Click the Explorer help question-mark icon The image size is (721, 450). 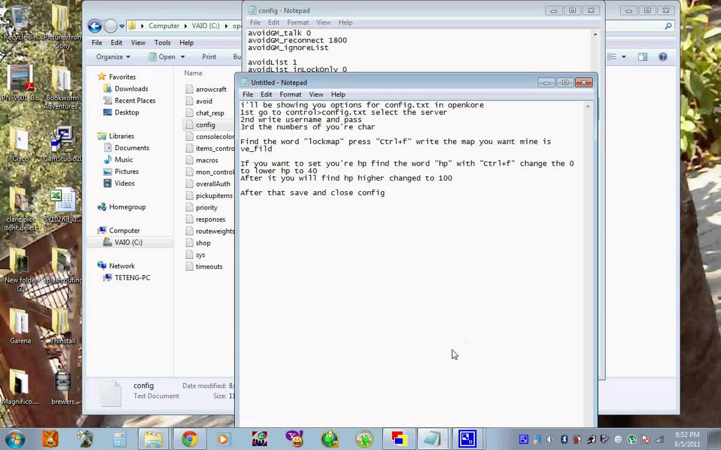[x=663, y=56]
